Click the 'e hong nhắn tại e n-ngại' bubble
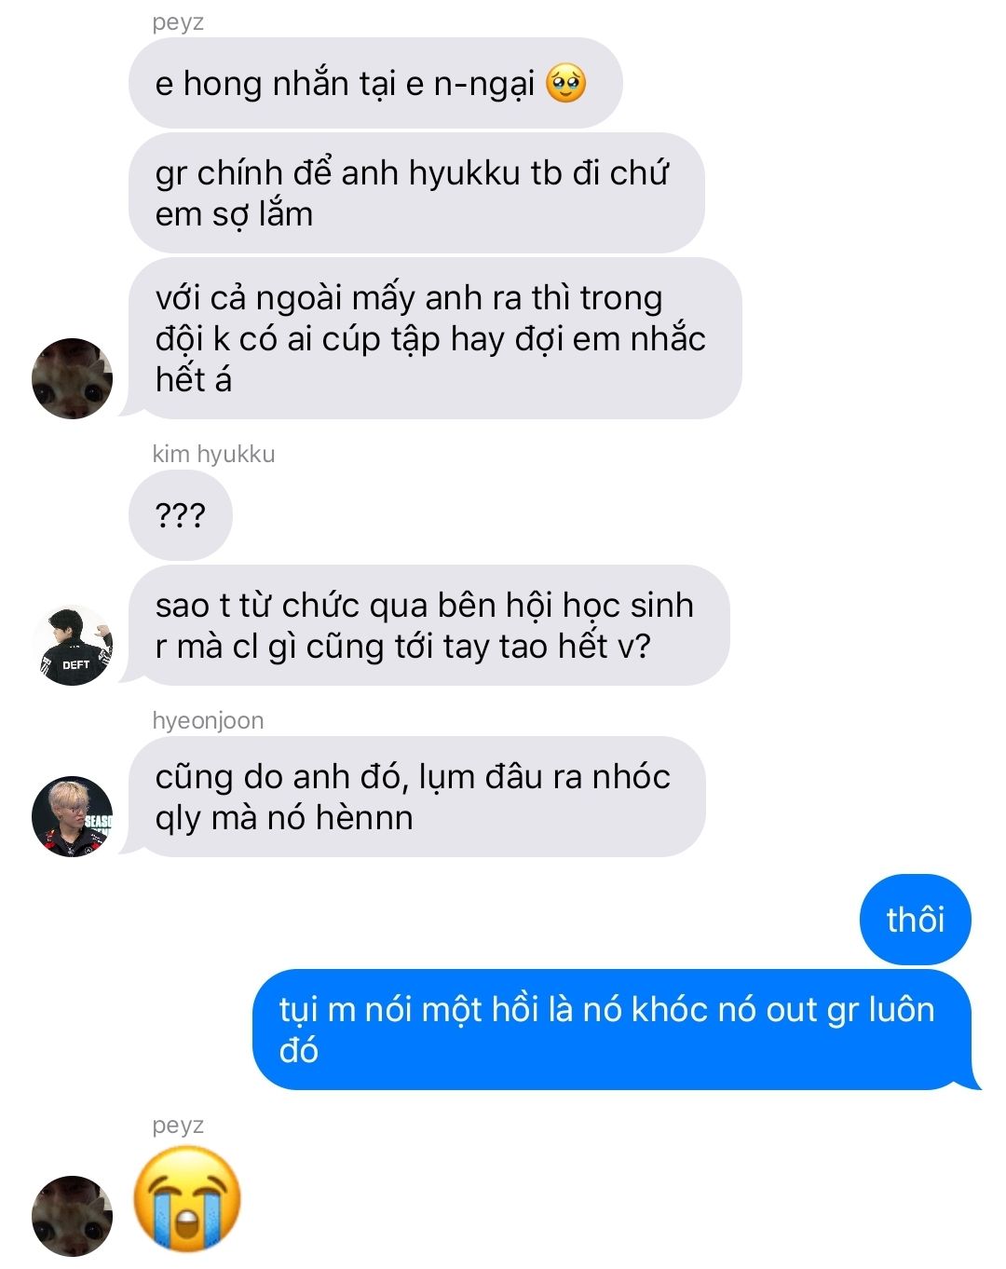 (375, 83)
